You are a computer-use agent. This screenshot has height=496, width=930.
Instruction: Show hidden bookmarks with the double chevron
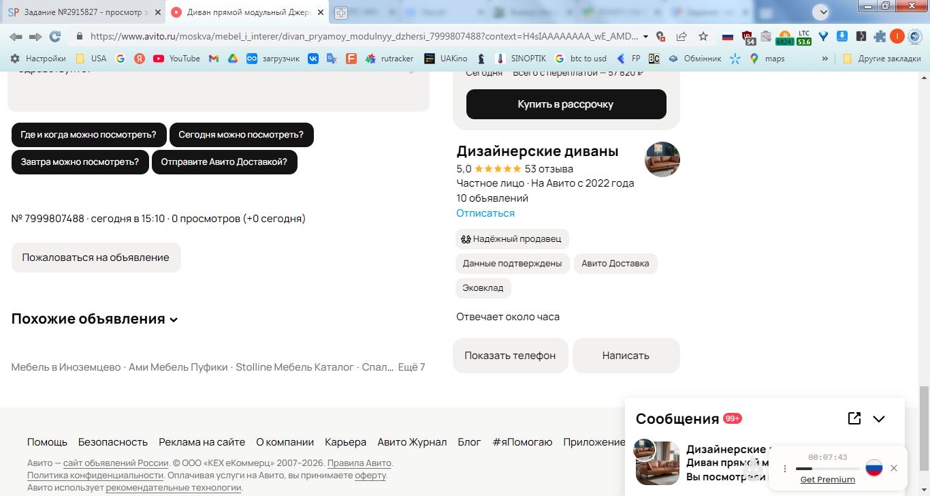(825, 59)
